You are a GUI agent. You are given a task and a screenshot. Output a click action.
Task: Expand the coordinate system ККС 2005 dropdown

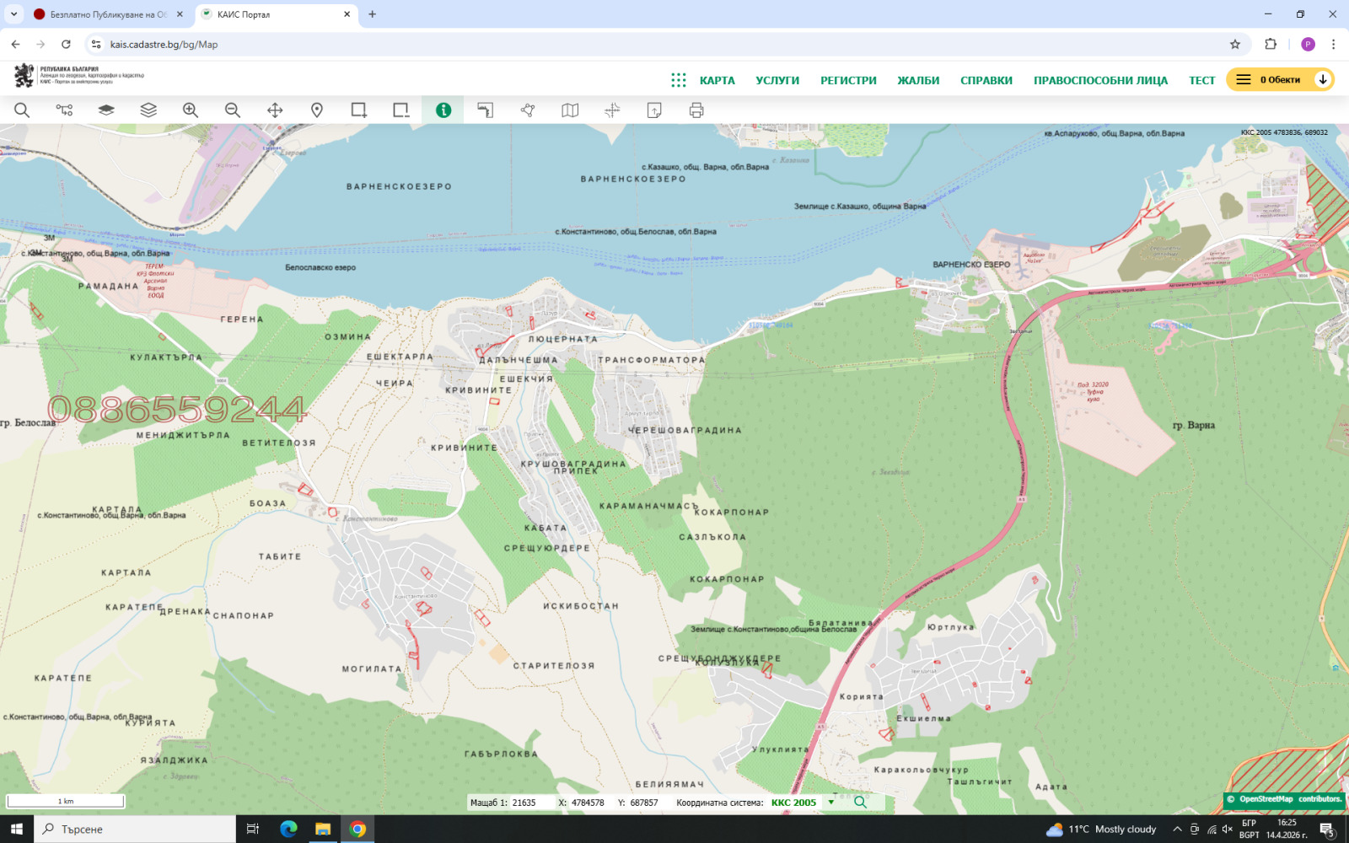click(x=831, y=803)
